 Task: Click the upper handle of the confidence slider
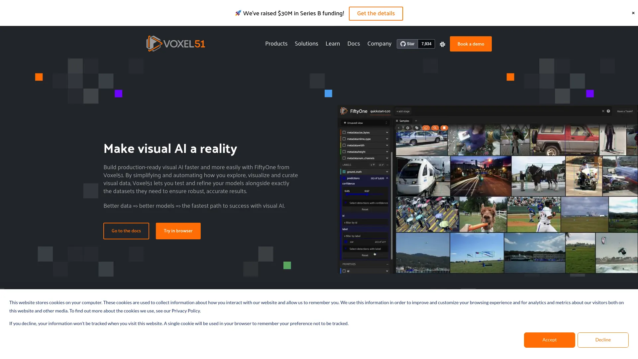coord(367,194)
